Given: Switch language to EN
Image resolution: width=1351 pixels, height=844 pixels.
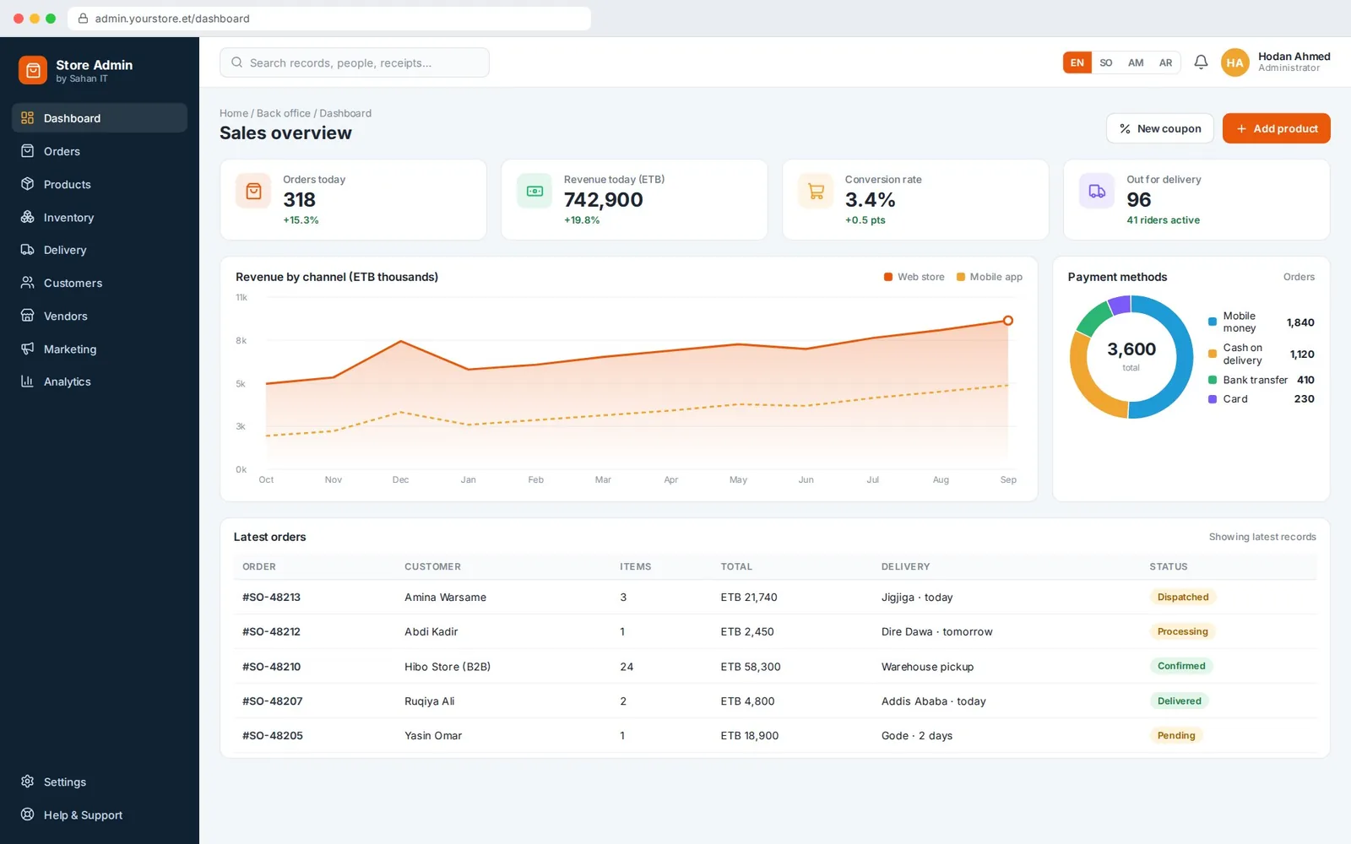Looking at the screenshot, I should [x=1077, y=62].
